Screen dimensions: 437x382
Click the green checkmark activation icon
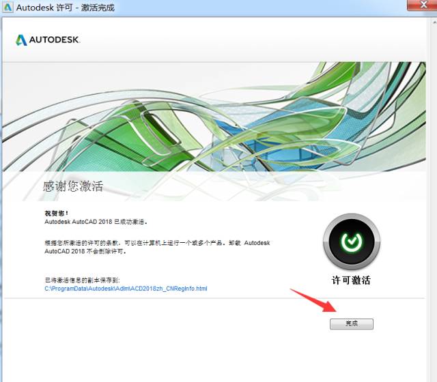(351, 242)
